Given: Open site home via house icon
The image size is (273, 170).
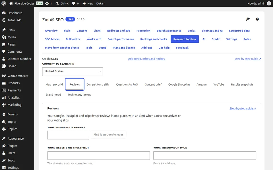Looking at the screenshot, I should (x=11, y=3).
